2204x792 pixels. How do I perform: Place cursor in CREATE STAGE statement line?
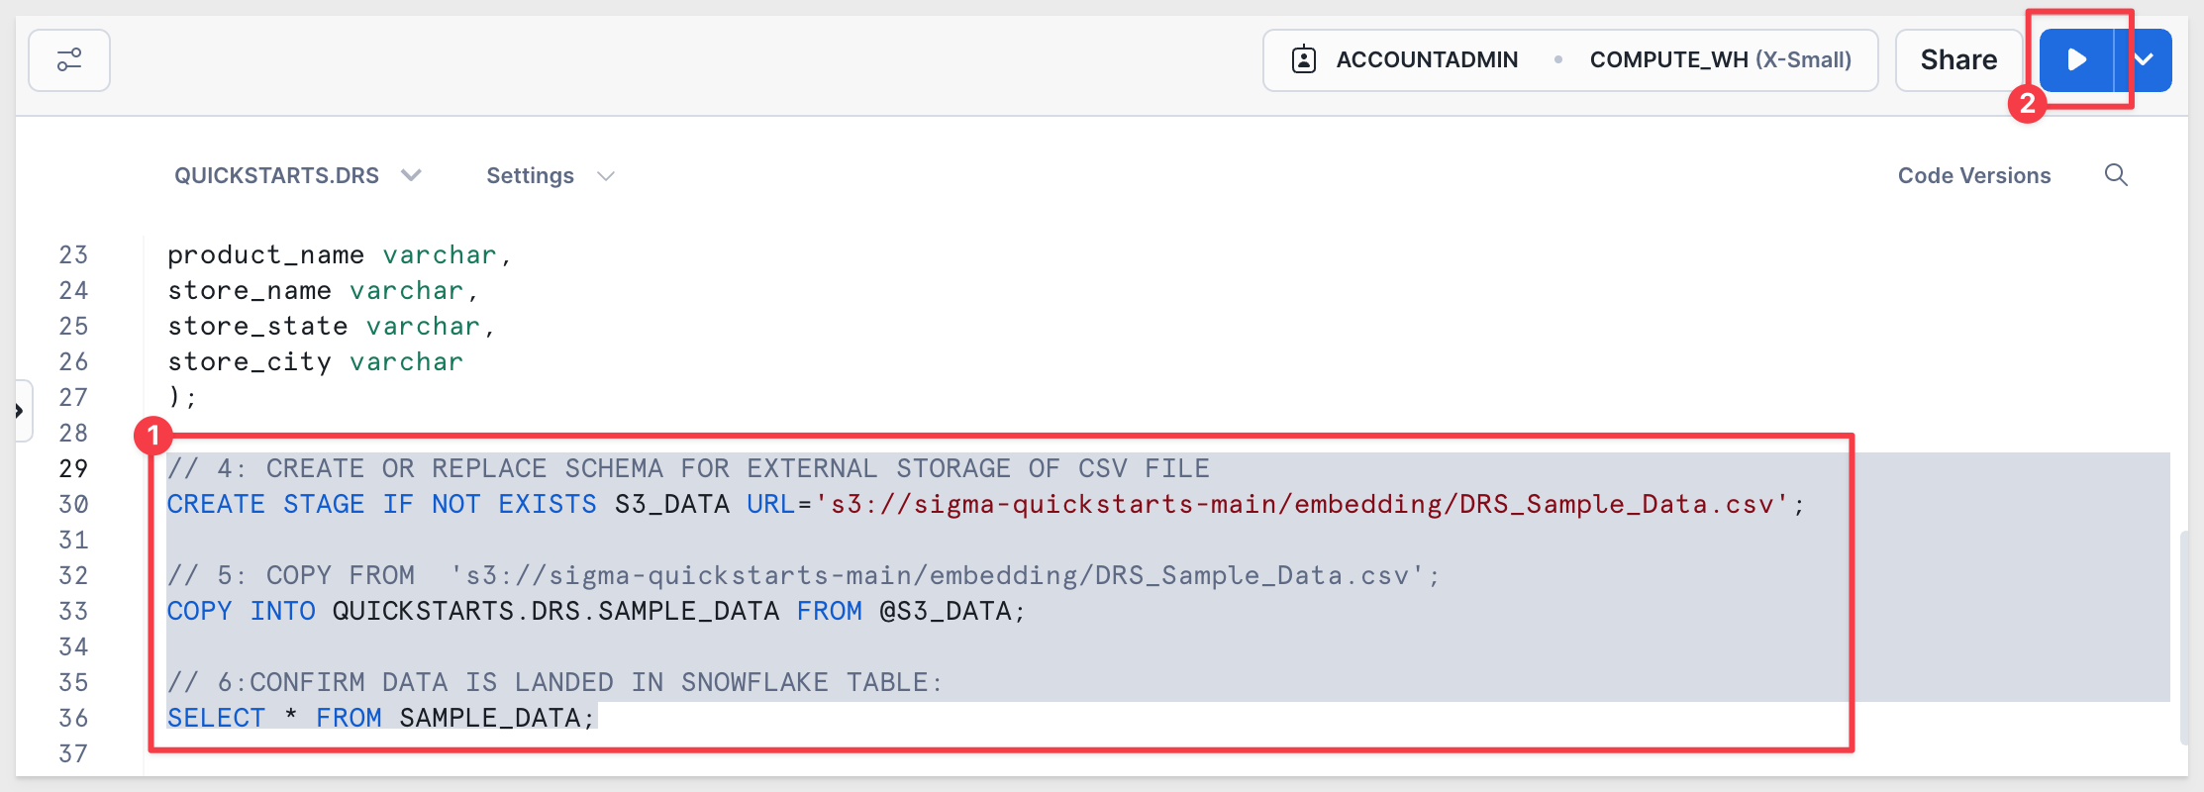pos(985,504)
